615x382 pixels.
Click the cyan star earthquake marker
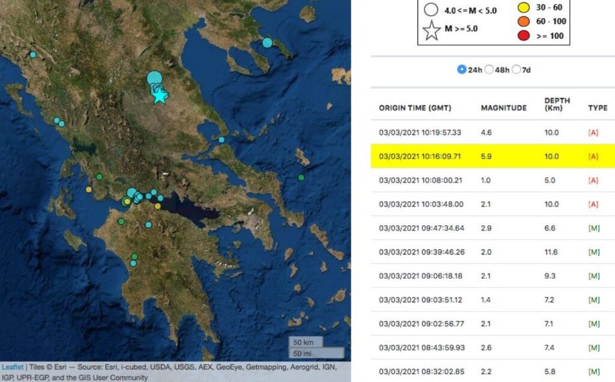[x=159, y=95]
